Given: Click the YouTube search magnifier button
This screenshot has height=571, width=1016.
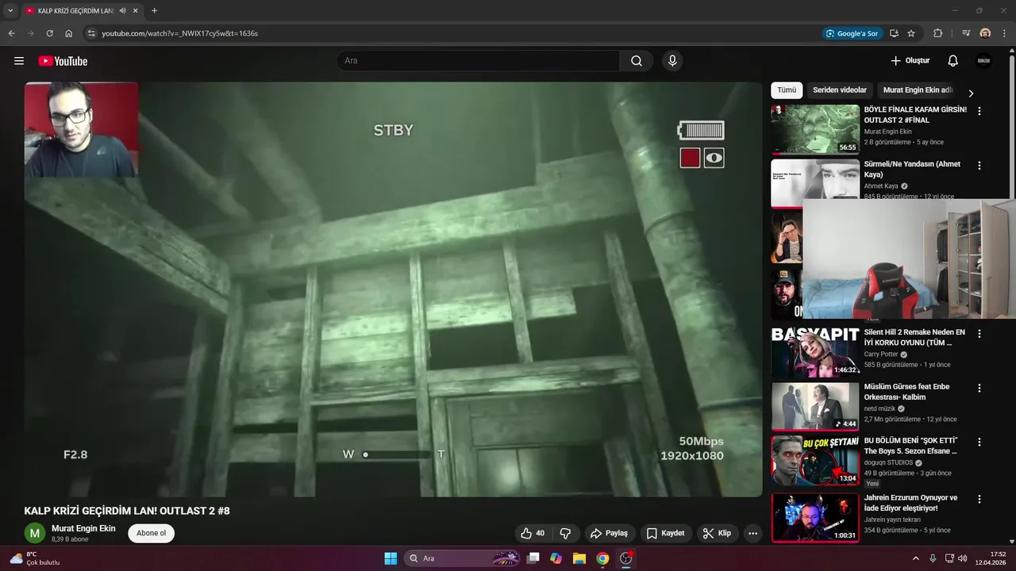Looking at the screenshot, I should 637,61.
